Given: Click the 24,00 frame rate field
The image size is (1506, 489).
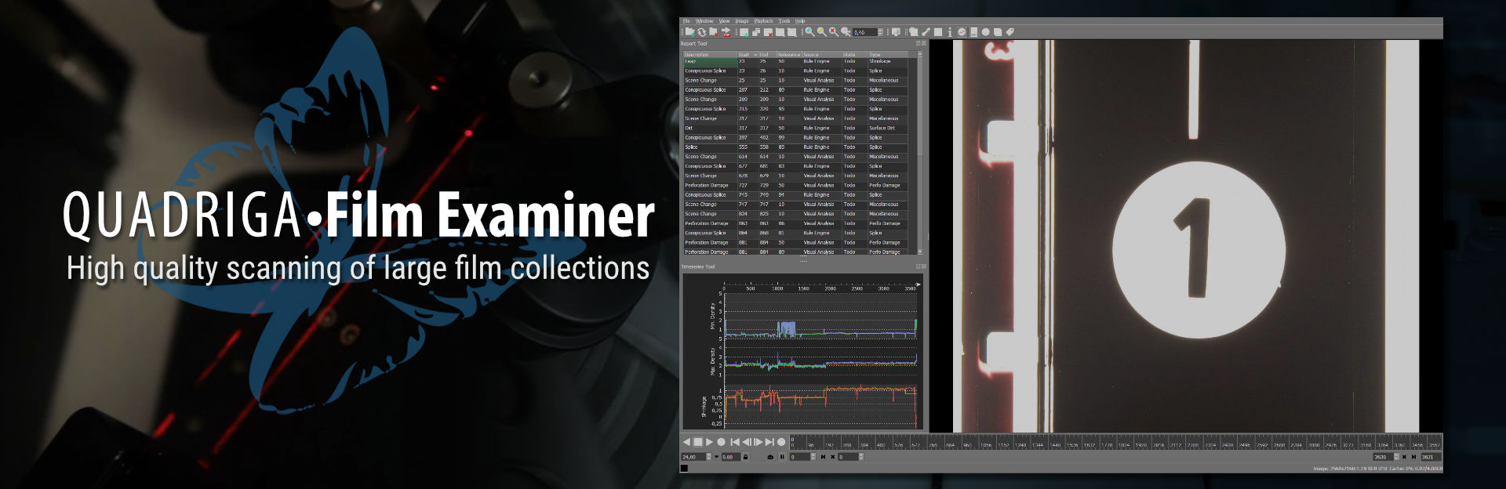Looking at the screenshot, I should coord(693,457).
